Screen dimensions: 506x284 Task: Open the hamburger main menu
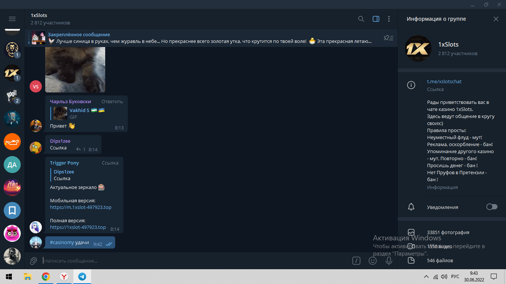pyautogui.click(x=12, y=19)
